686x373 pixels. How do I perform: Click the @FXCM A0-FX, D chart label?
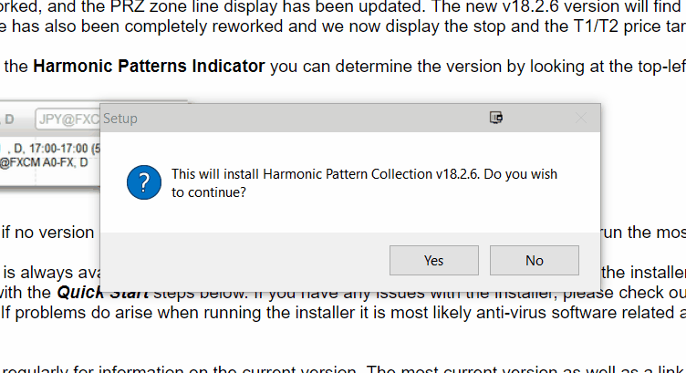point(44,162)
